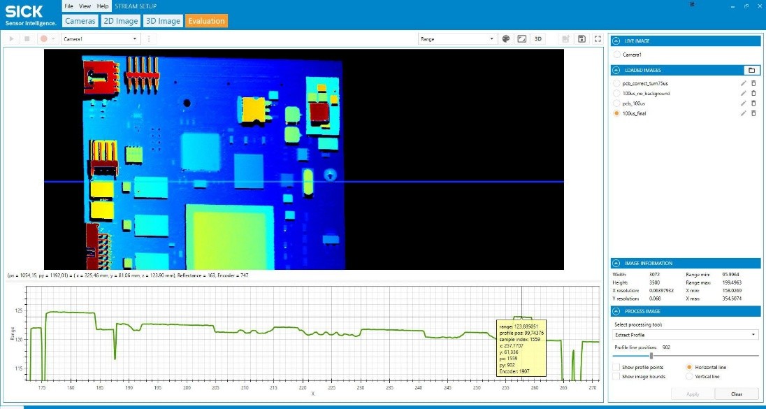Collapse the Image Information panel section
The image size is (766, 409).
click(x=616, y=264)
